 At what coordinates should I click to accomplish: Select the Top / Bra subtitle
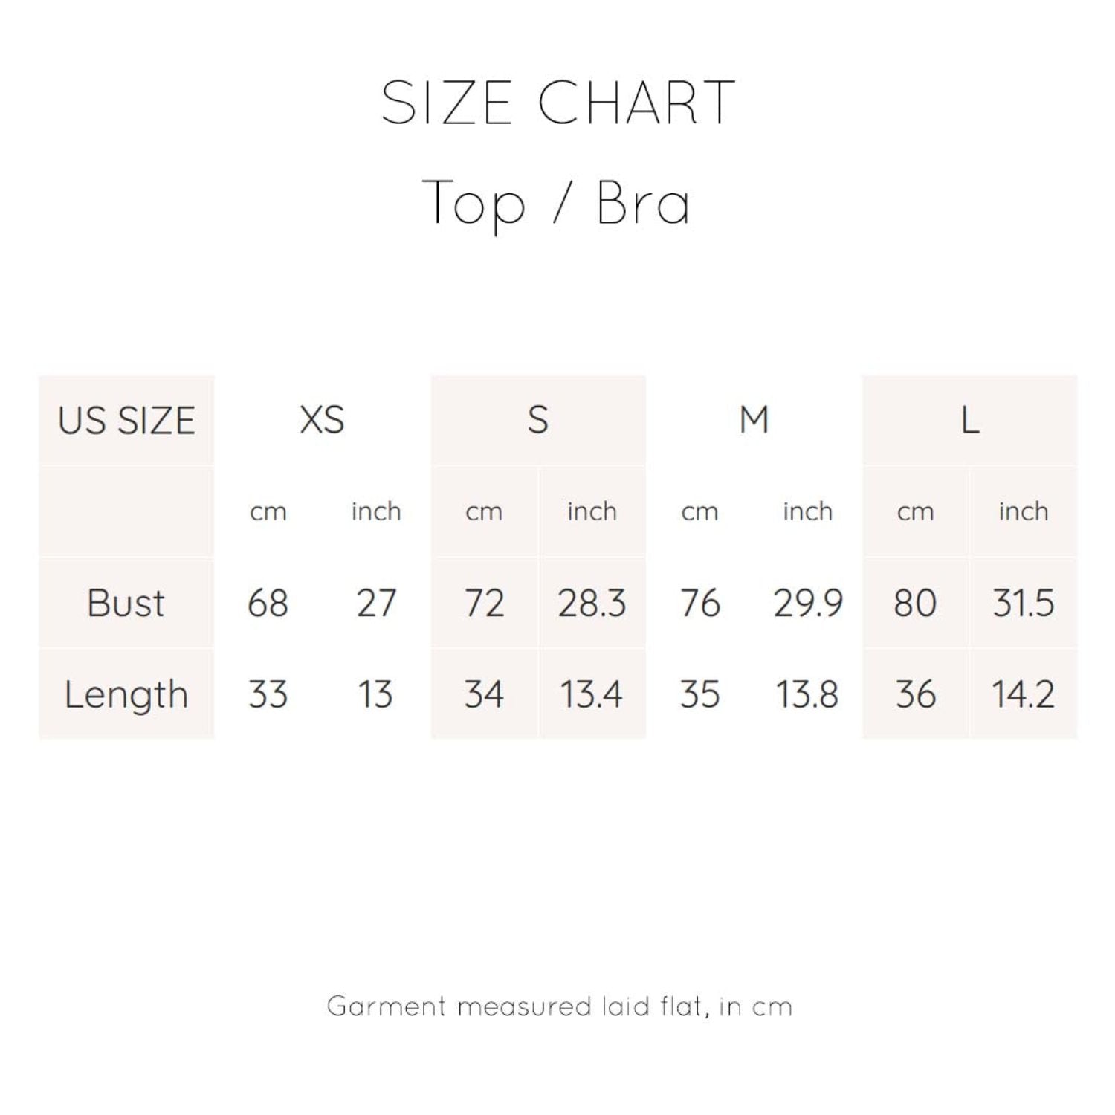(556, 204)
